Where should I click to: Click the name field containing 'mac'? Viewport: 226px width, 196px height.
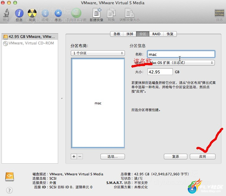pos(181,54)
